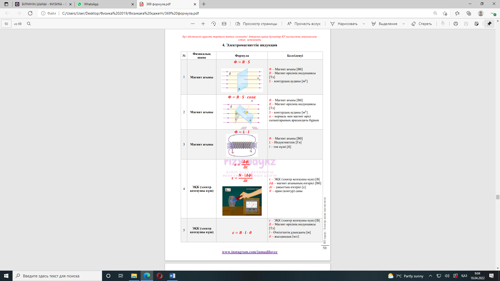Screen dimensions: 500x281
Task: Open the instagram.com/jumadilovee link
Action: coord(249,252)
